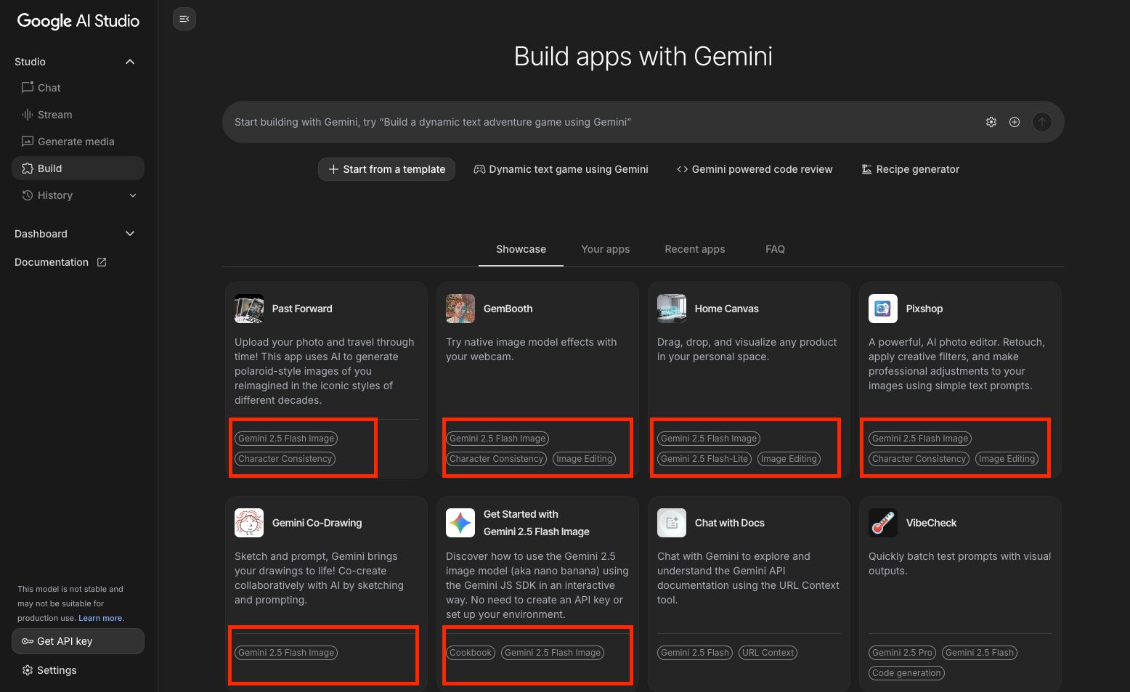Click the Generate media image icon
Image resolution: width=1130 pixels, height=692 pixels.
pos(28,141)
